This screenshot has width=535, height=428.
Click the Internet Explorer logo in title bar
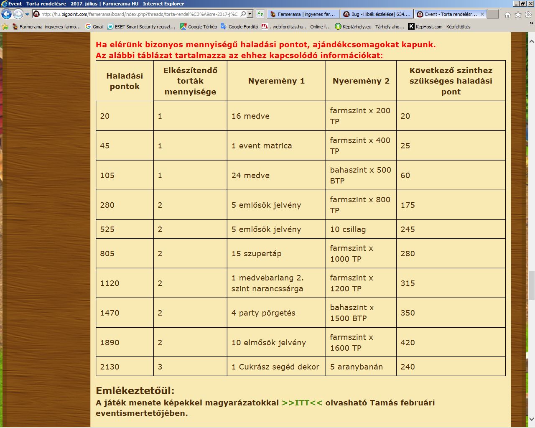(x=4, y=4)
